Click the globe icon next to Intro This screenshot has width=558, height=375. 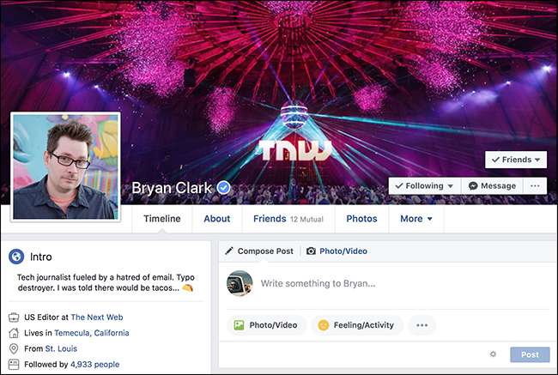tap(16, 257)
